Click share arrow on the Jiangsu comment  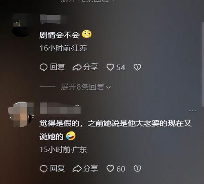(x=77, y=67)
